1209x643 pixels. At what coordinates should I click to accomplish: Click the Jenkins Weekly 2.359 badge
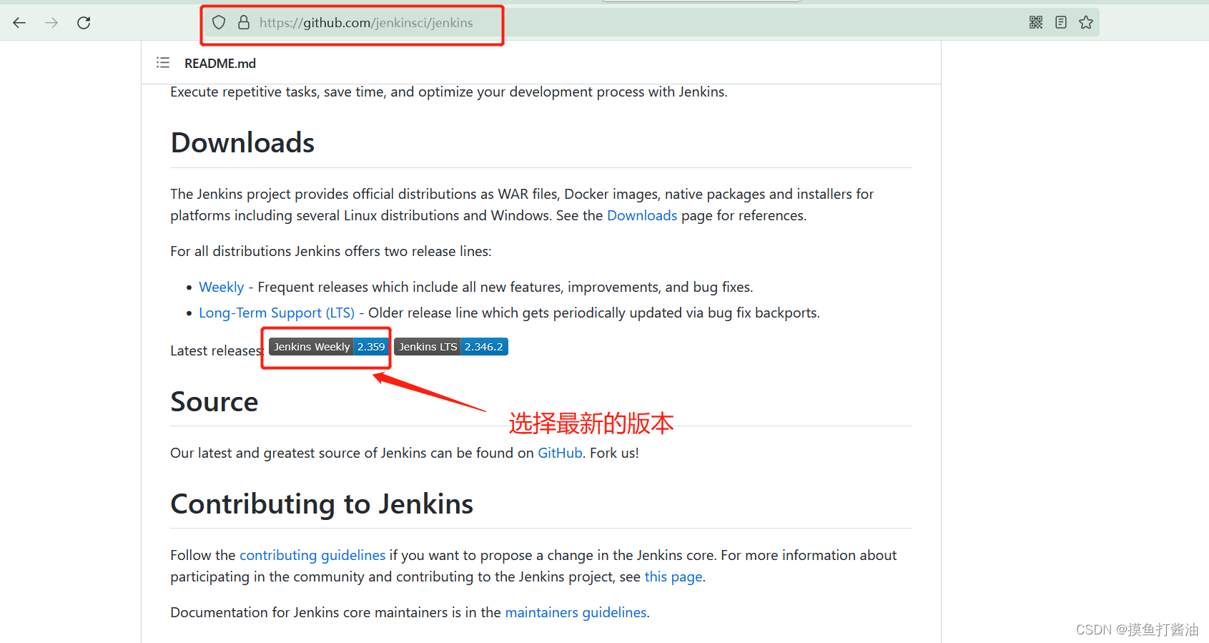(329, 347)
